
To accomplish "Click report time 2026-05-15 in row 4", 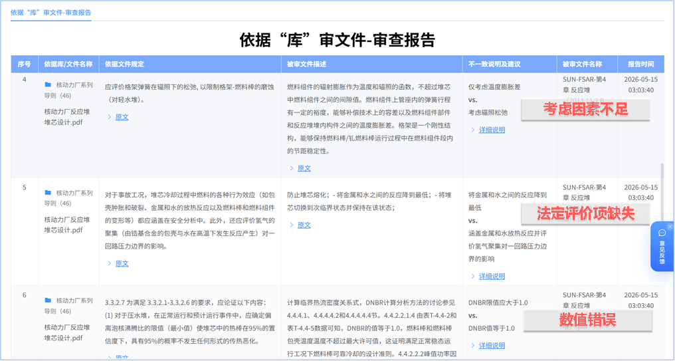I will 640,80.
